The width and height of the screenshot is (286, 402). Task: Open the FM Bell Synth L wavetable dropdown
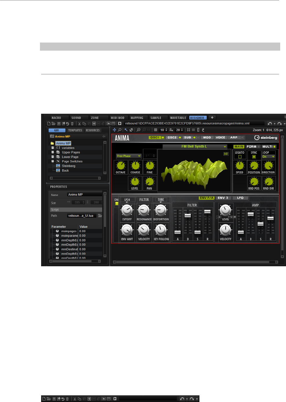point(195,146)
